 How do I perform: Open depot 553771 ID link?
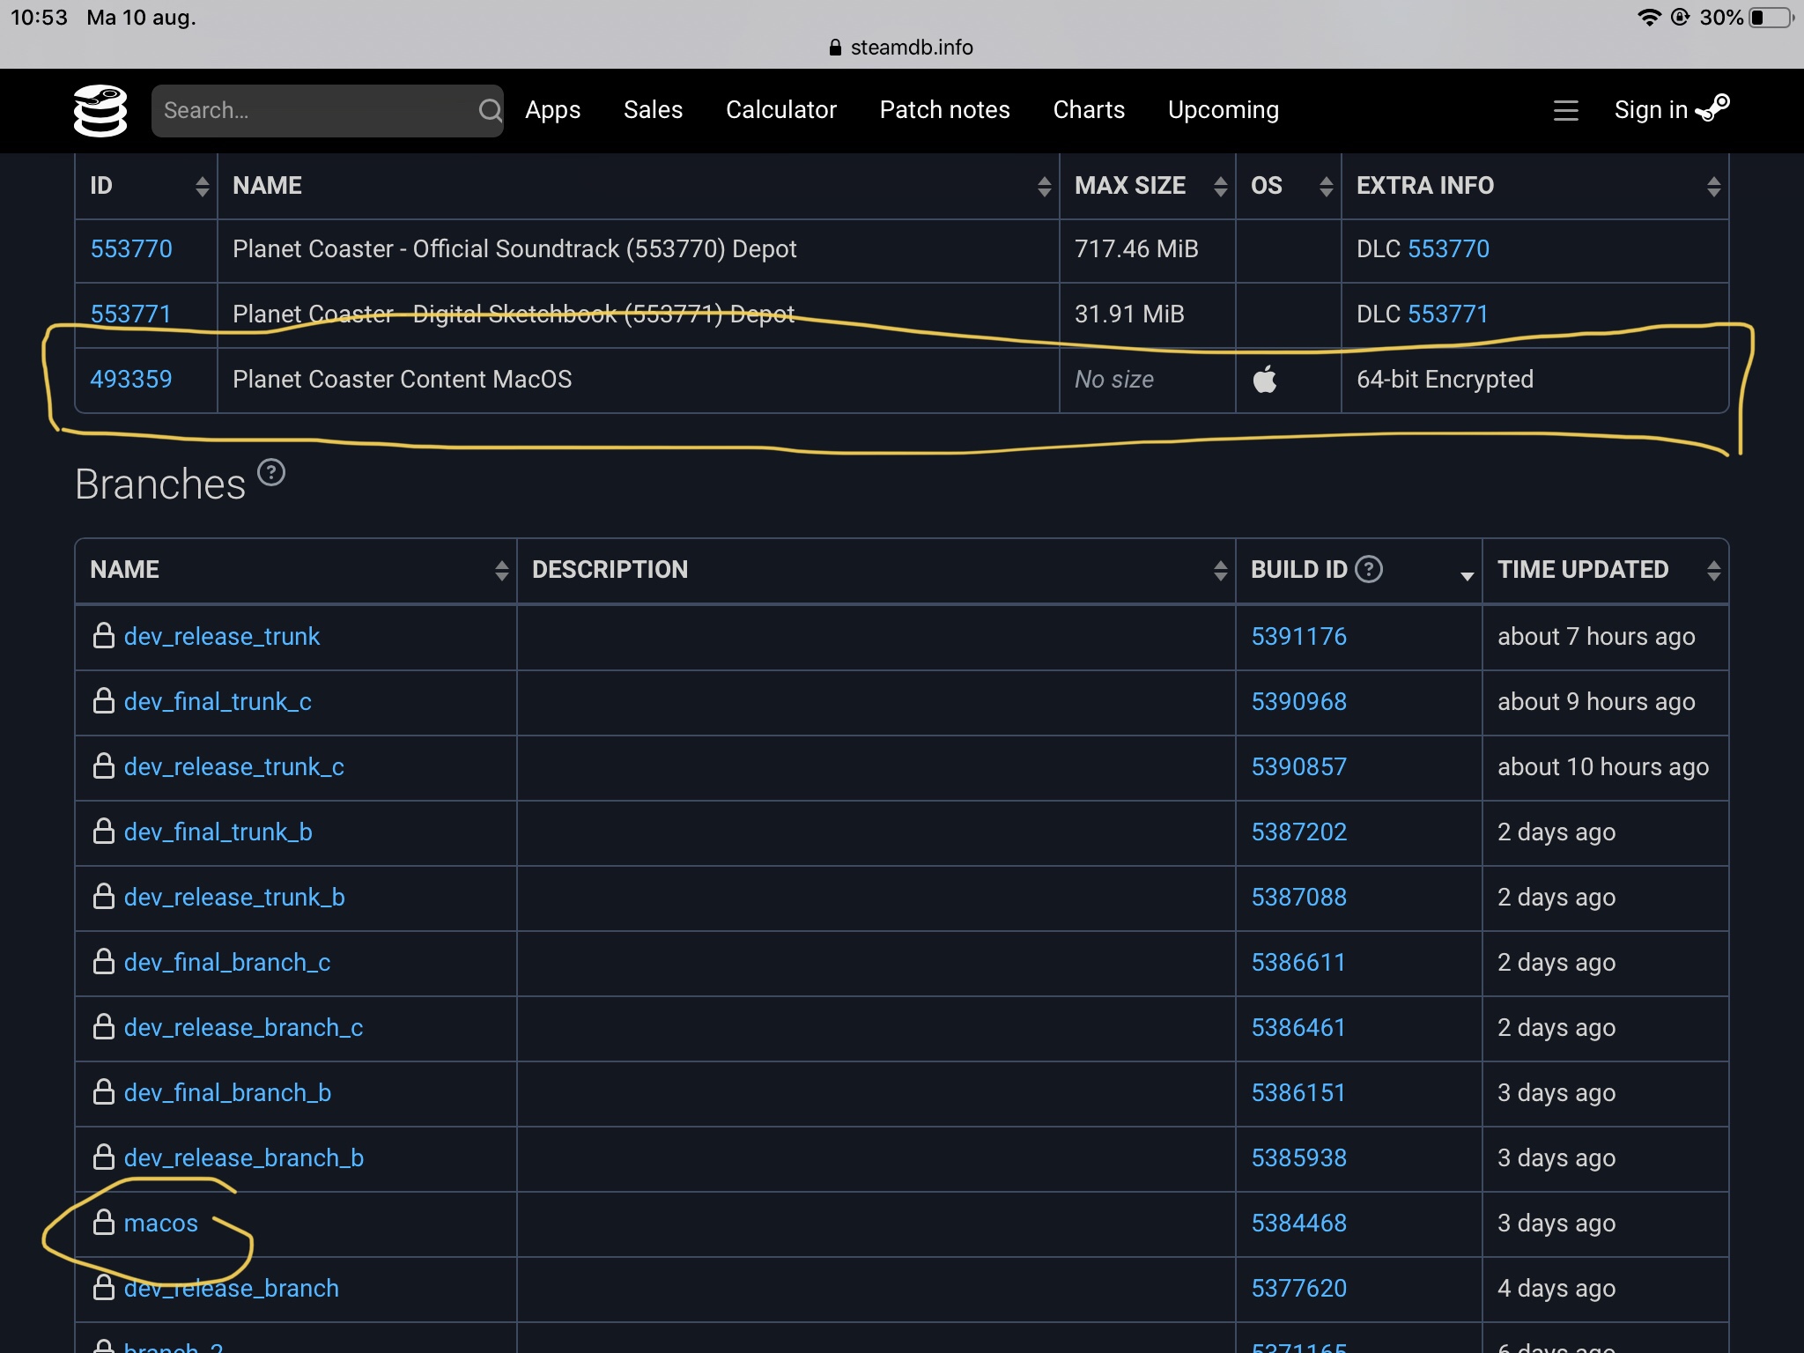pyautogui.click(x=131, y=314)
